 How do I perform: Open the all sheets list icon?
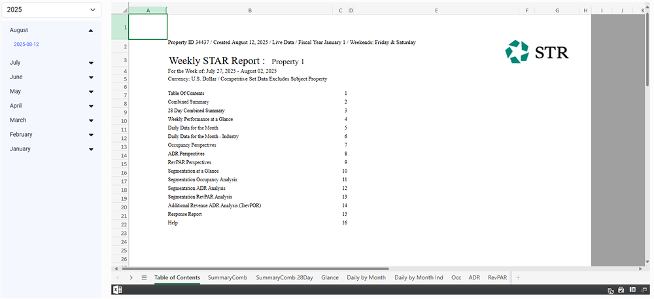click(144, 277)
